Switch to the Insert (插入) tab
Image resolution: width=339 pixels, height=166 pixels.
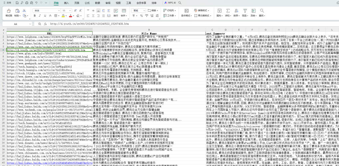pyautogui.click(x=67, y=3)
